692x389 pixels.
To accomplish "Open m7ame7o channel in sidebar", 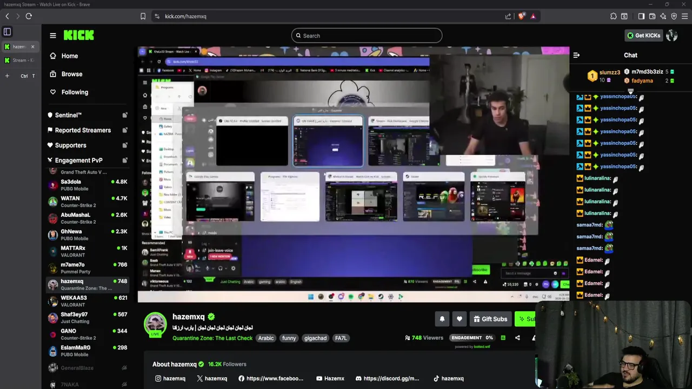I will point(88,268).
